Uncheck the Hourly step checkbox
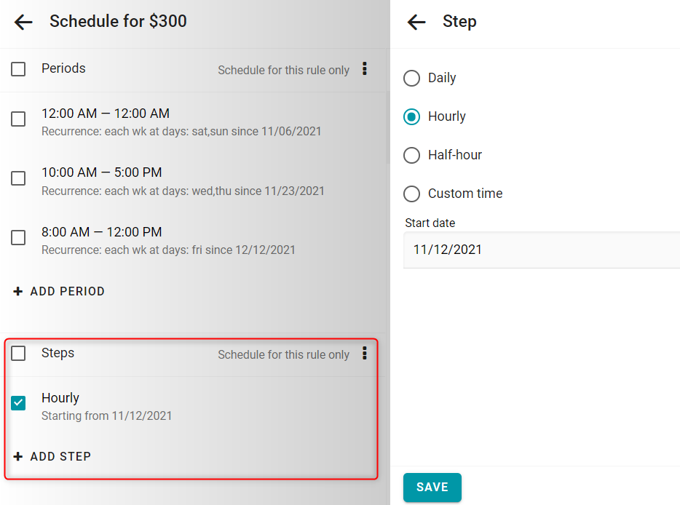 tap(18, 402)
